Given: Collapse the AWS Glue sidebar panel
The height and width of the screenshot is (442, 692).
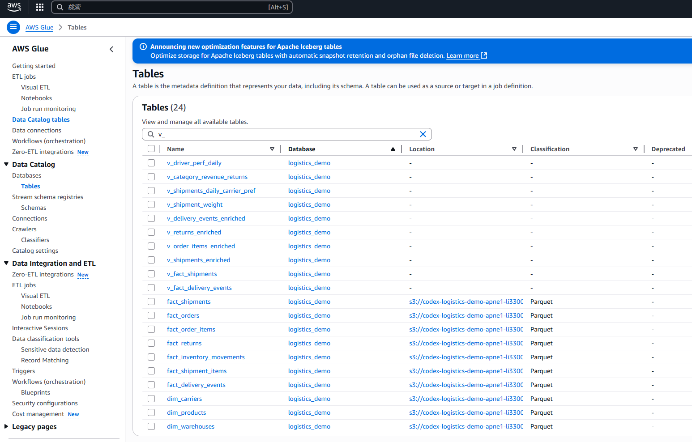Looking at the screenshot, I should pyautogui.click(x=111, y=49).
